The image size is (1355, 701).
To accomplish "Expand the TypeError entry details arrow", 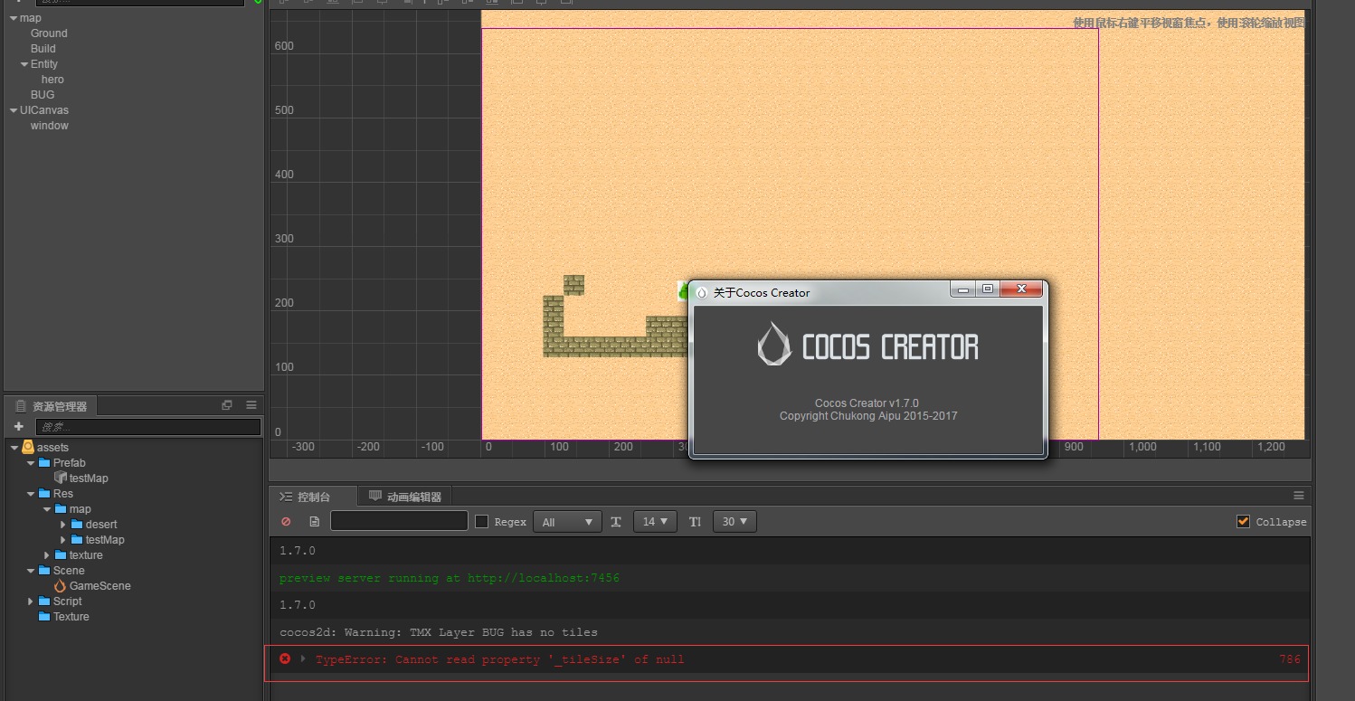I will (x=303, y=658).
